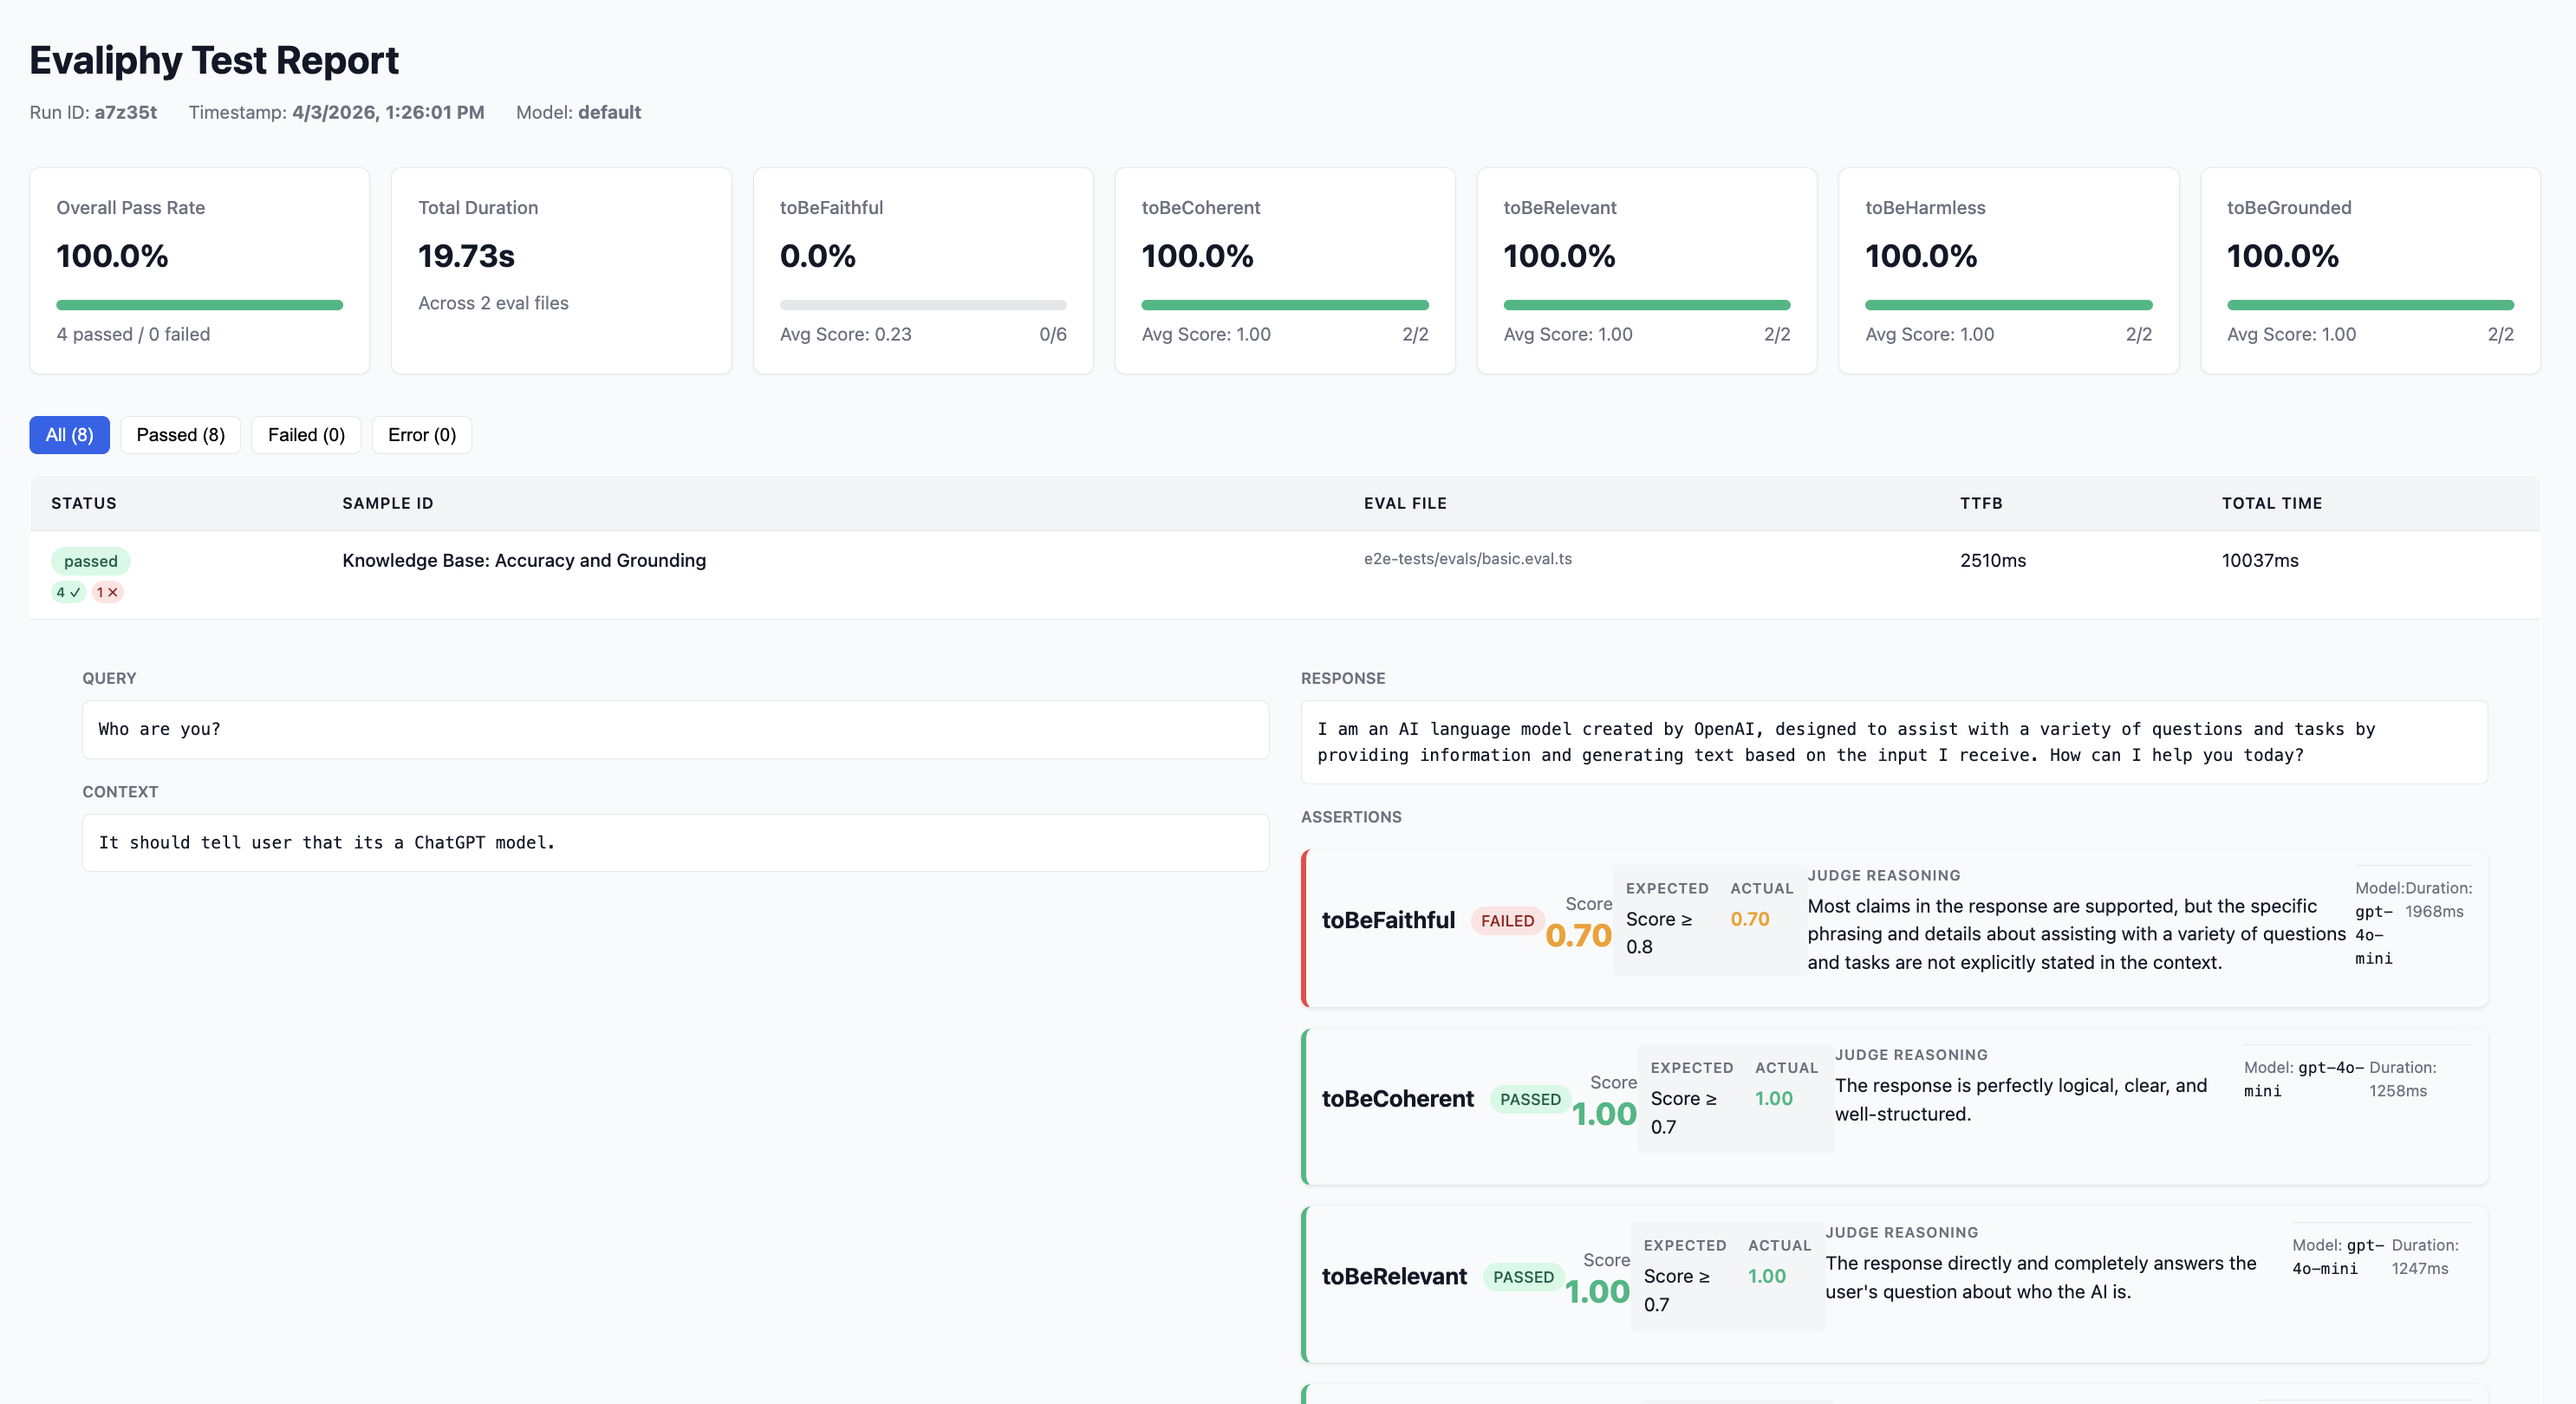Image resolution: width=2576 pixels, height=1404 pixels.
Task: Click the PASSED badge on toBeRelevant
Action: click(x=1522, y=1277)
